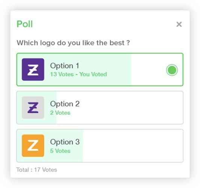Close the Poll dialog with the X
This screenshot has width=200, height=188.
pyautogui.click(x=179, y=24)
